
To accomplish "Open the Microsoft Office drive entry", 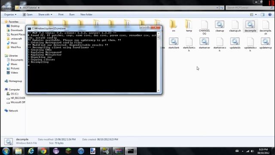I will tap(16, 102).
